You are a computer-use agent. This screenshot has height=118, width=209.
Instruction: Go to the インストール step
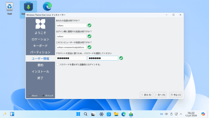40,71
